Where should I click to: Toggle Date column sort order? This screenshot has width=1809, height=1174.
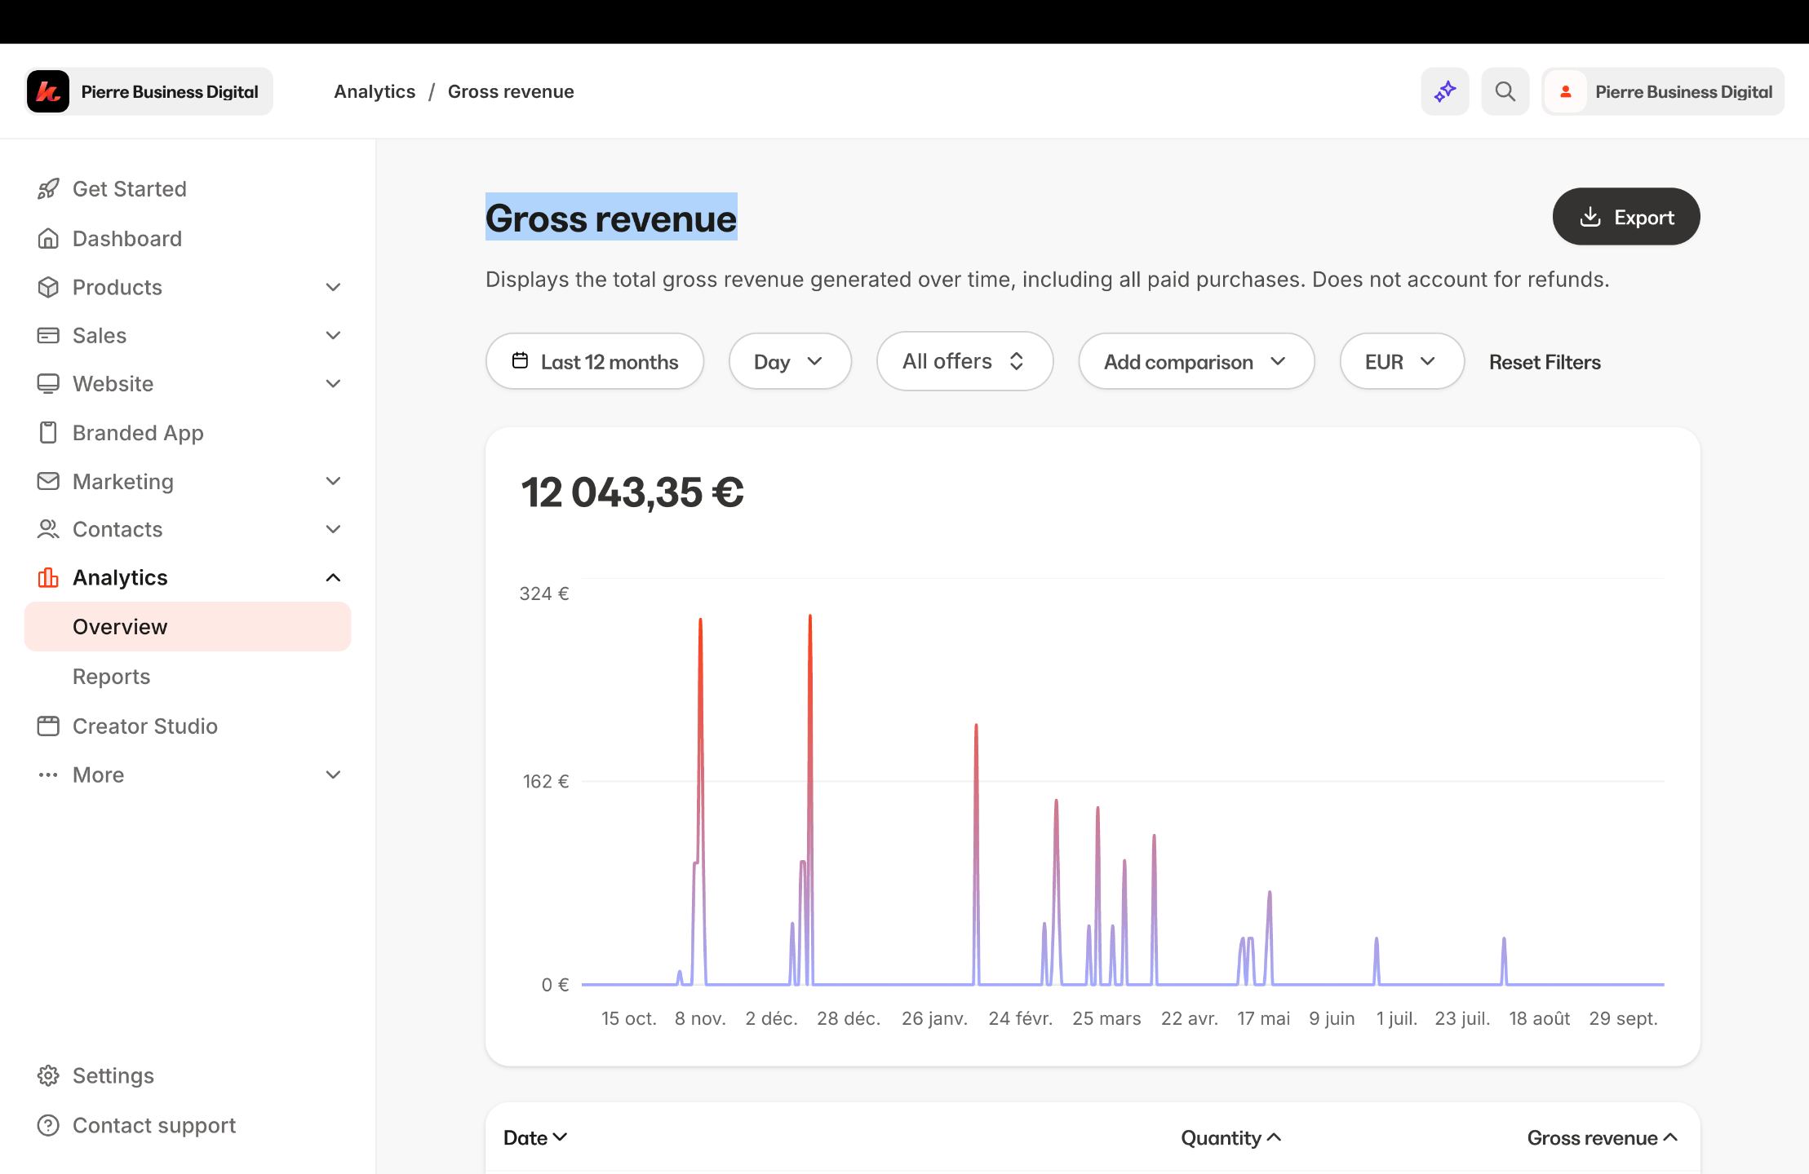point(534,1138)
